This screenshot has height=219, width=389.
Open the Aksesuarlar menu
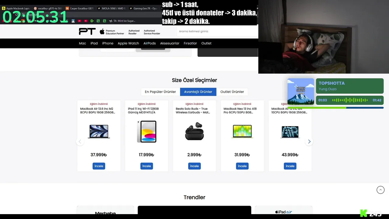tap(170, 43)
